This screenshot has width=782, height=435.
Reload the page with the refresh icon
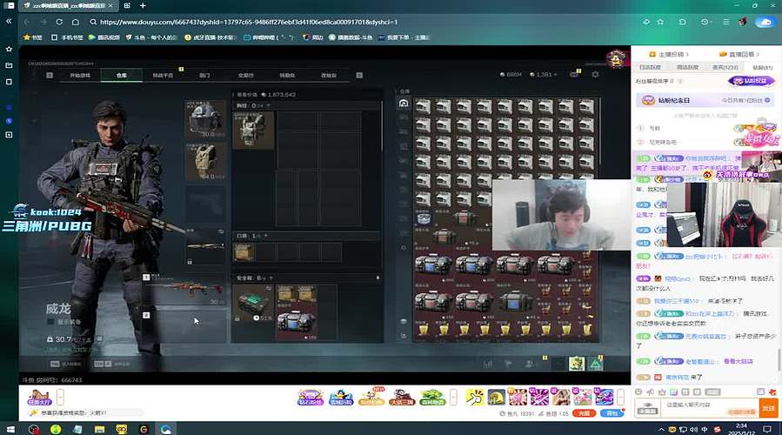tap(59, 22)
